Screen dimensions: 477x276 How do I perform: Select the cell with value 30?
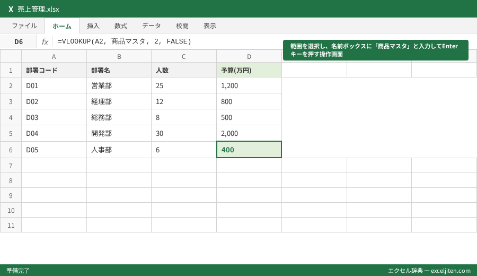coord(184,133)
